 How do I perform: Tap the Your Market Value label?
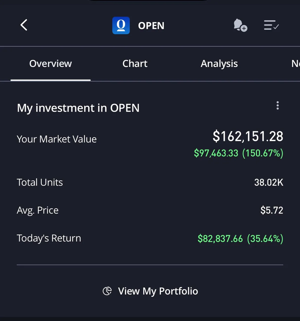[57, 139]
